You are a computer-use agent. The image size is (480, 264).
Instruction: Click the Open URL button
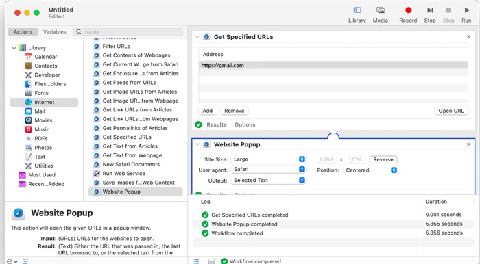click(451, 111)
